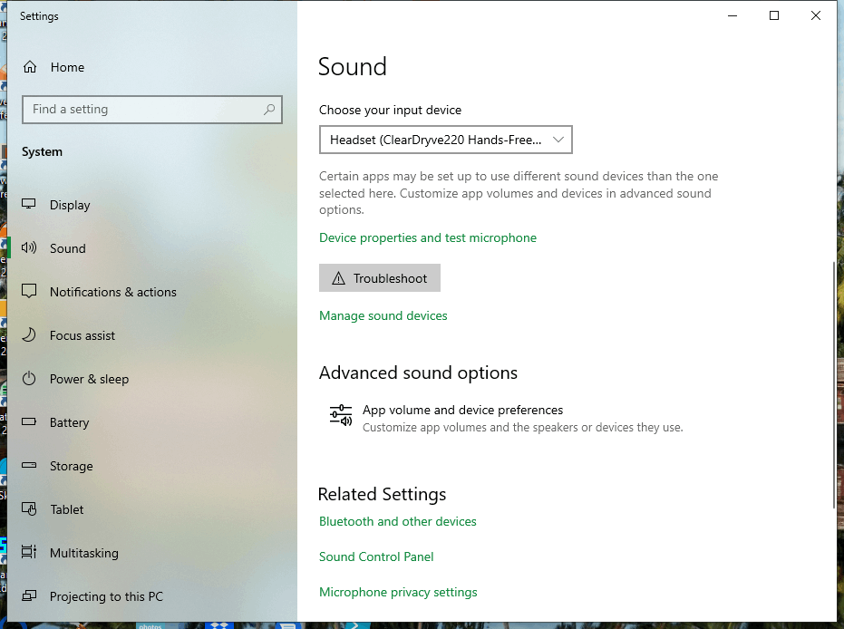Maximize the Settings window
This screenshot has width=844, height=629.
point(774,15)
